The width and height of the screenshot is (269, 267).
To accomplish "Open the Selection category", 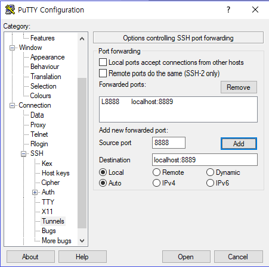I will click(x=44, y=86).
